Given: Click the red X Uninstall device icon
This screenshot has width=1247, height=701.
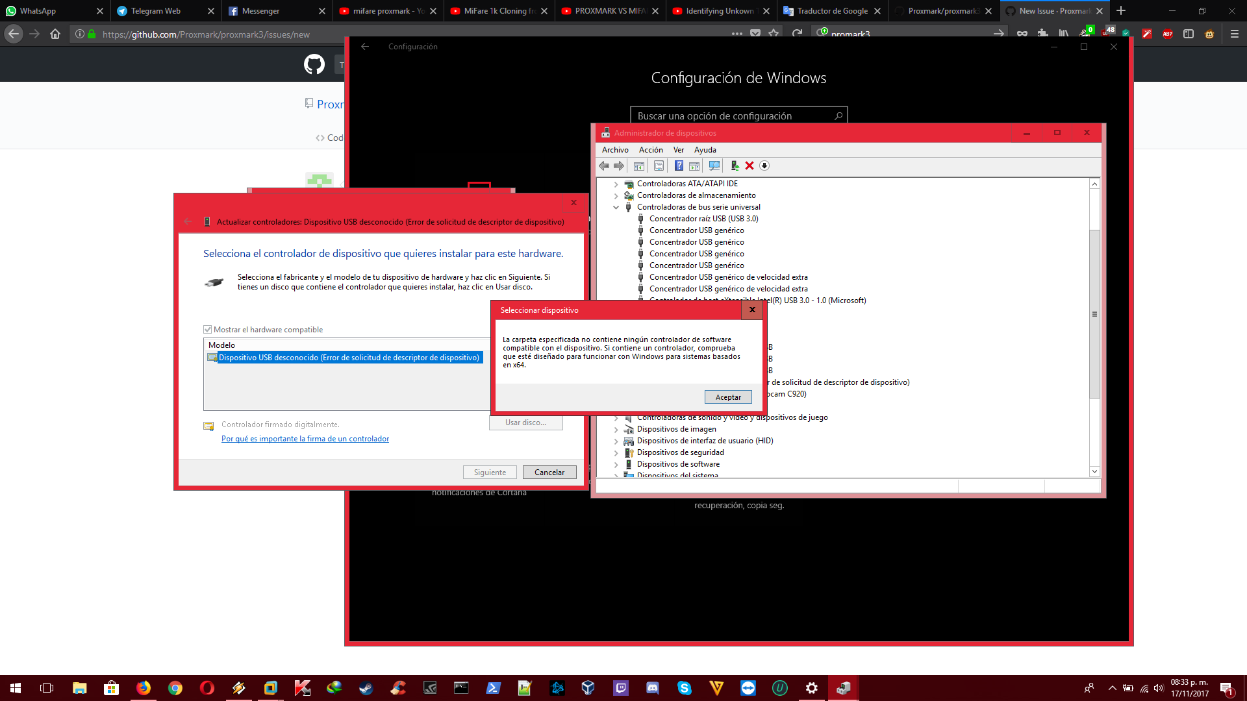Looking at the screenshot, I should point(749,166).
